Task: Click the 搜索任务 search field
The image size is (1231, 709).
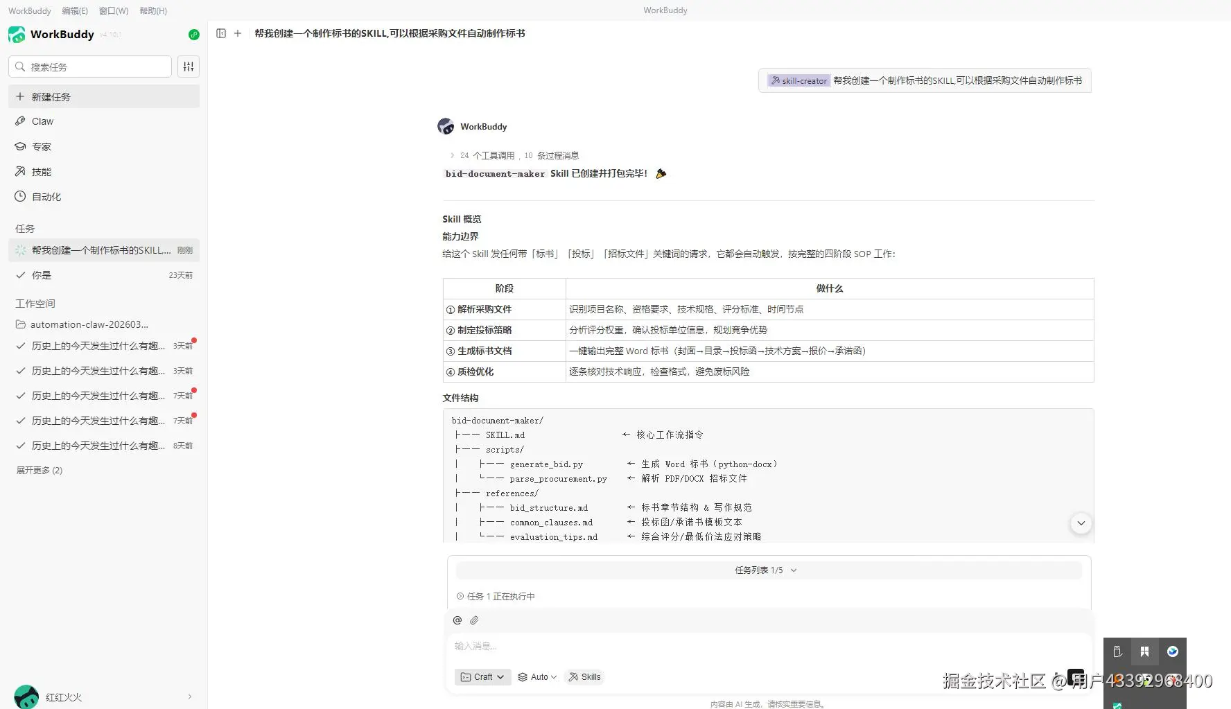Action: (x=90, y=67)
